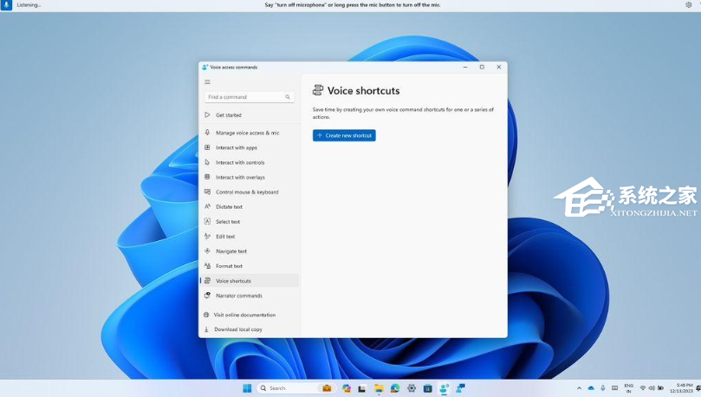Visit online documentation link
The image size is (701, 397).
point(244,315)
